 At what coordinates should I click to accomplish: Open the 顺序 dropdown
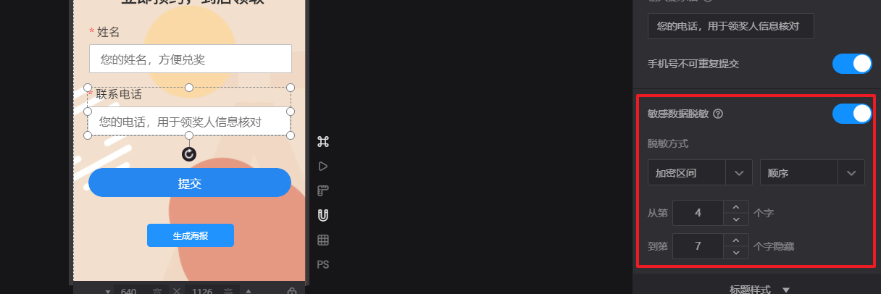coord(812,173)
